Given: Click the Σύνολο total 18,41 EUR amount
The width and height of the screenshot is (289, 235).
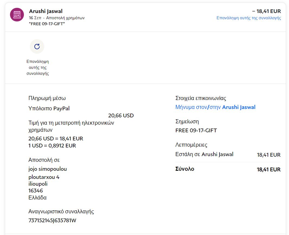Looking at the screenshot, I should pyautogui.click(x=269, y=169).
